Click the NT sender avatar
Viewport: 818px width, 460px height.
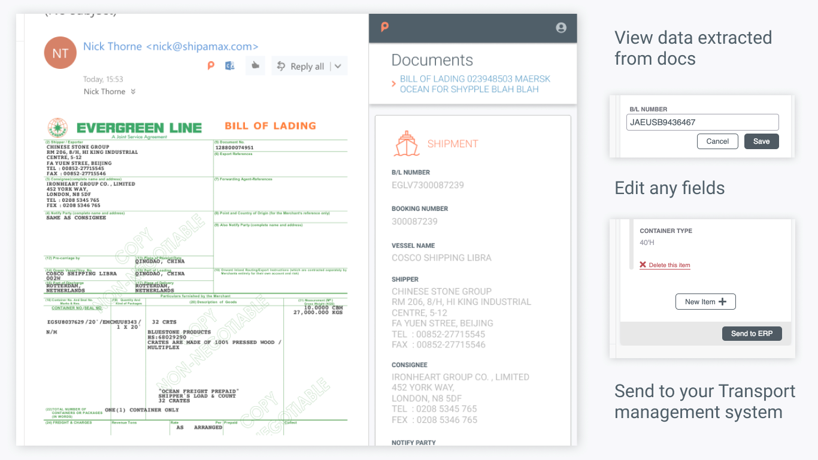[60, 53]
